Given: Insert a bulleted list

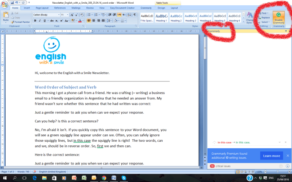Looking at the screenshot, I should (90, 15).
